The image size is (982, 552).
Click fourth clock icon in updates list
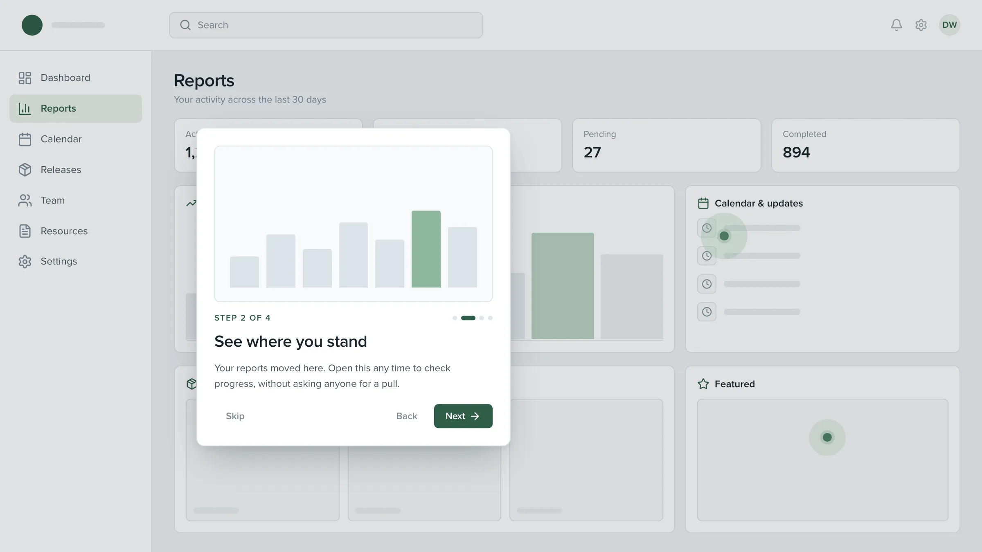pos(707,312)
